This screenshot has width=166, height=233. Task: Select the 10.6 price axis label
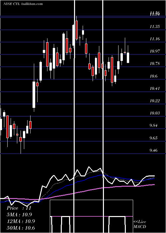(153, 76)
